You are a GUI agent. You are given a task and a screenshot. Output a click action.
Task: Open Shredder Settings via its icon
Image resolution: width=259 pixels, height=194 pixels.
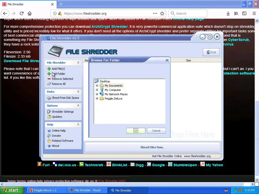coord(49,112)
